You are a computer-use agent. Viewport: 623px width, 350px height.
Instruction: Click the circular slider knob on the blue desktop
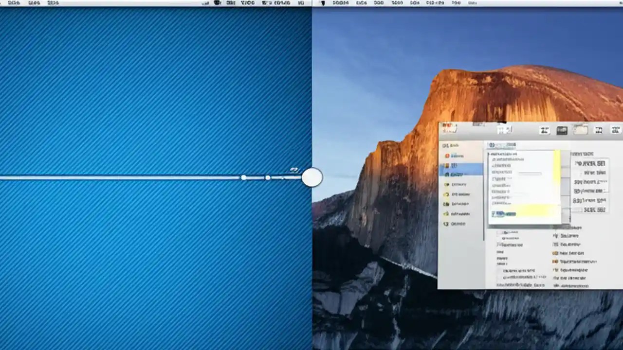[312, 177]
